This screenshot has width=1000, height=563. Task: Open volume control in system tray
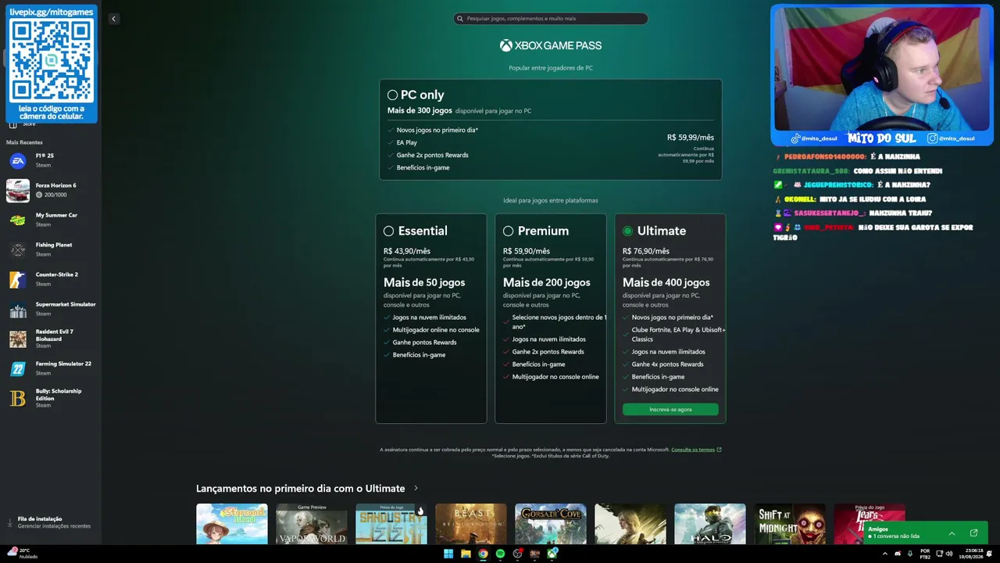[949, 554]
